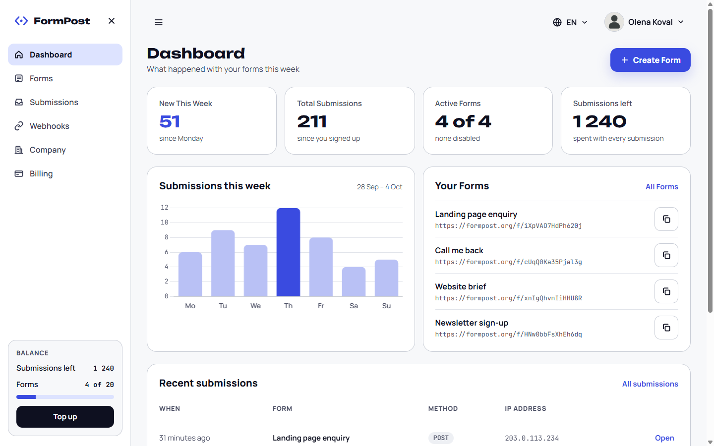Click the Create Form button
The height and width of the screenshot is (446, 714).
(650, 60)
